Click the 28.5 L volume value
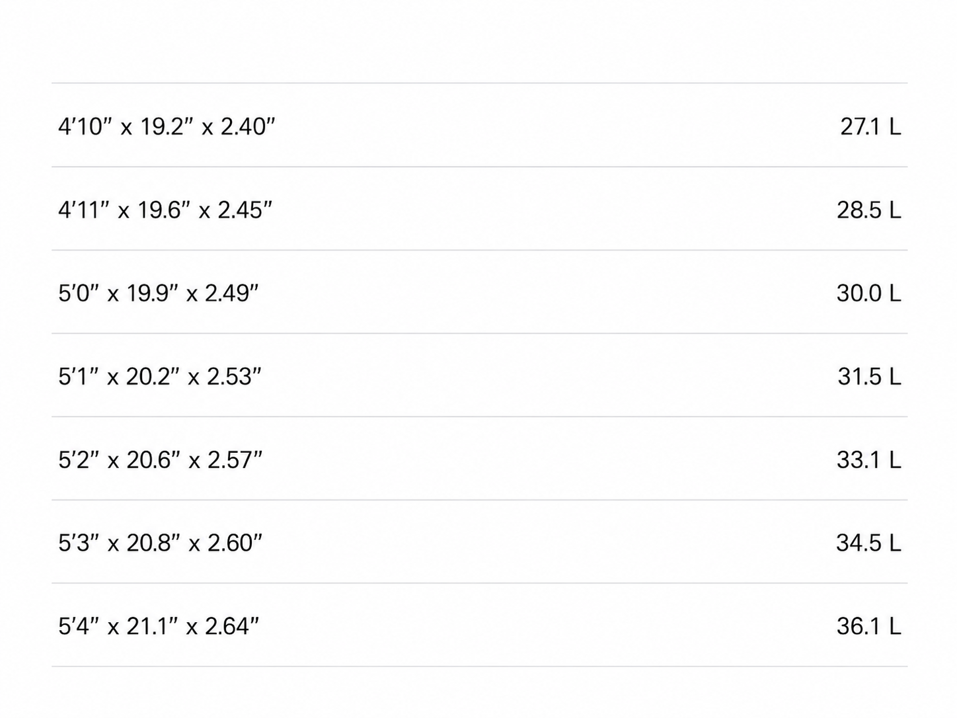Viewport: 957px width, 718px height. pyautogui.click(x=869, y=210)
